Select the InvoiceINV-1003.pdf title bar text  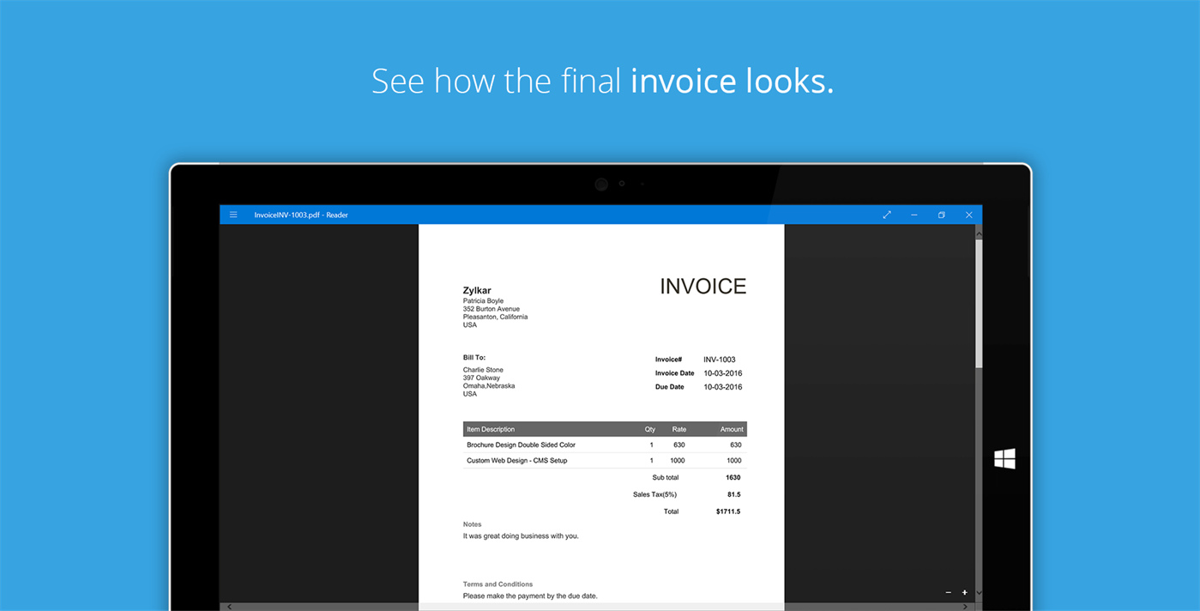(x=300, y=215)
